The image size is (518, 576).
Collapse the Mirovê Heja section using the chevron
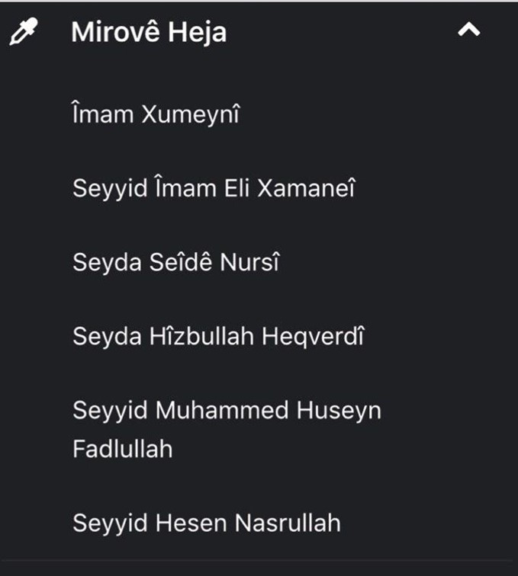[x=468, y=30]
